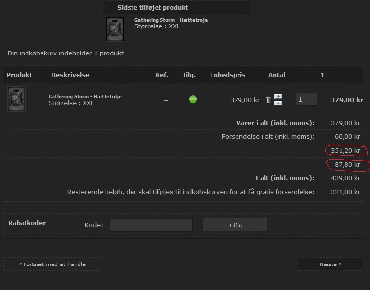
Task: Proceed with the Næste button
Action: click(330, 264)
